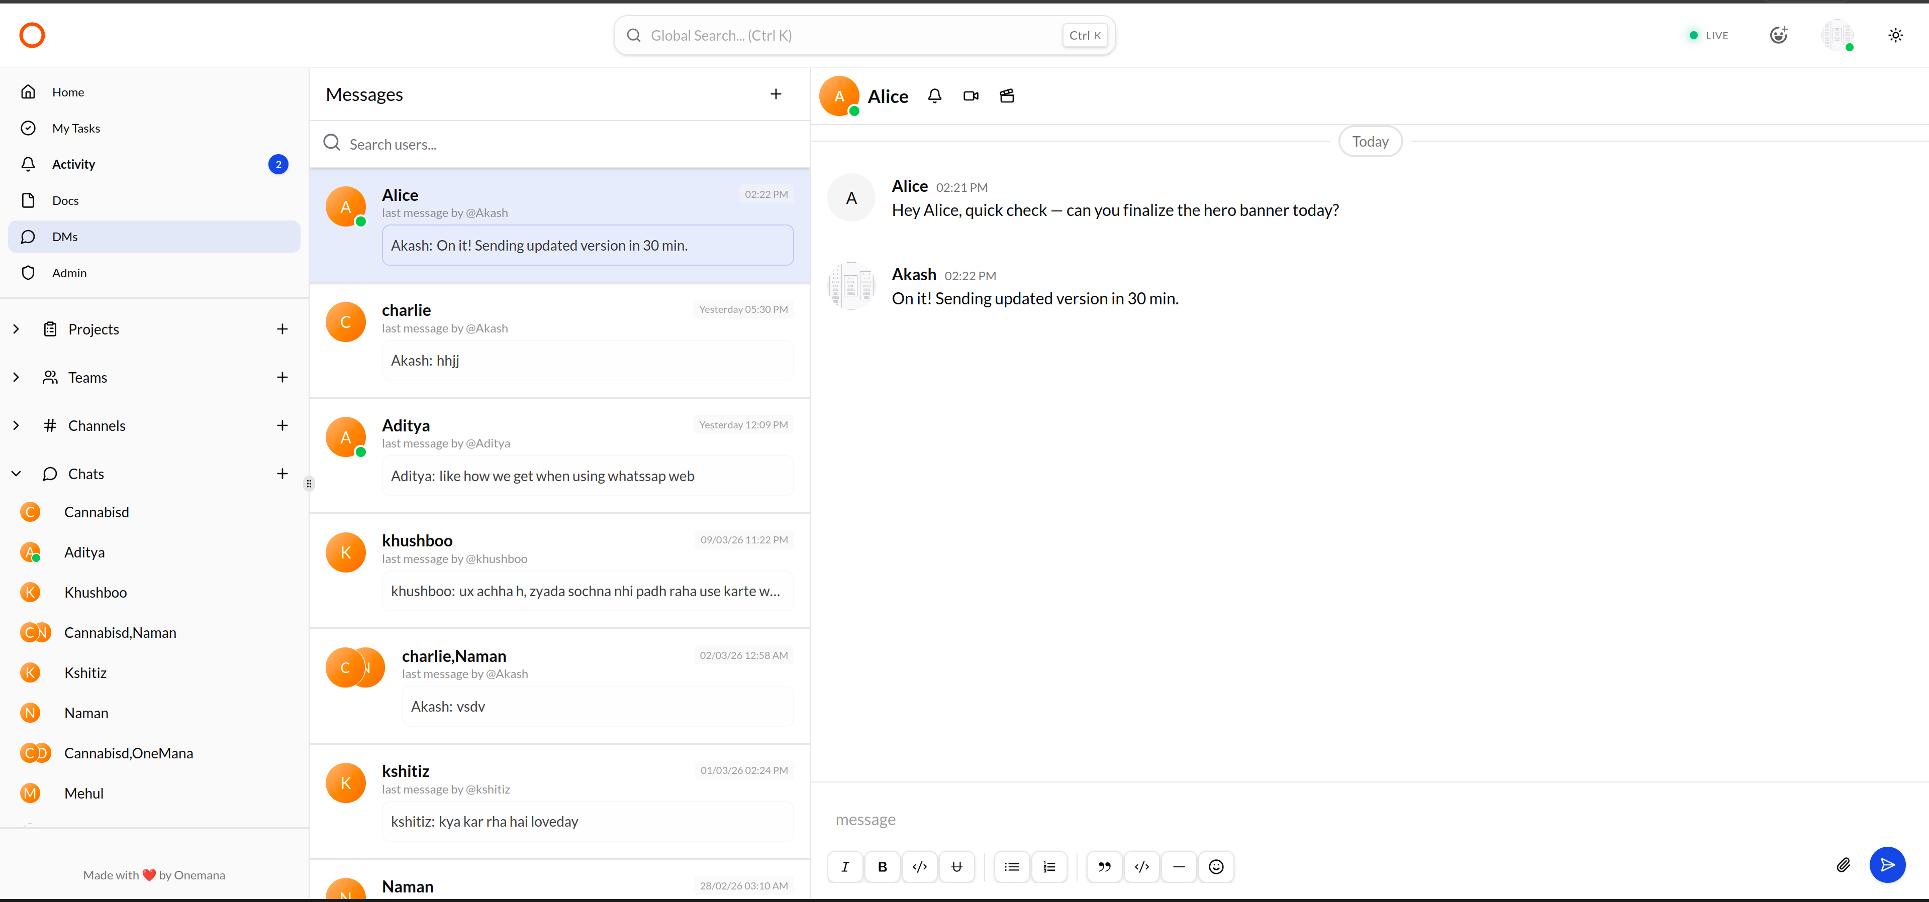Viewport: 1929px width, 902px height.
Task: Click the attach file paperclip icon
Action: (1843, 865)
